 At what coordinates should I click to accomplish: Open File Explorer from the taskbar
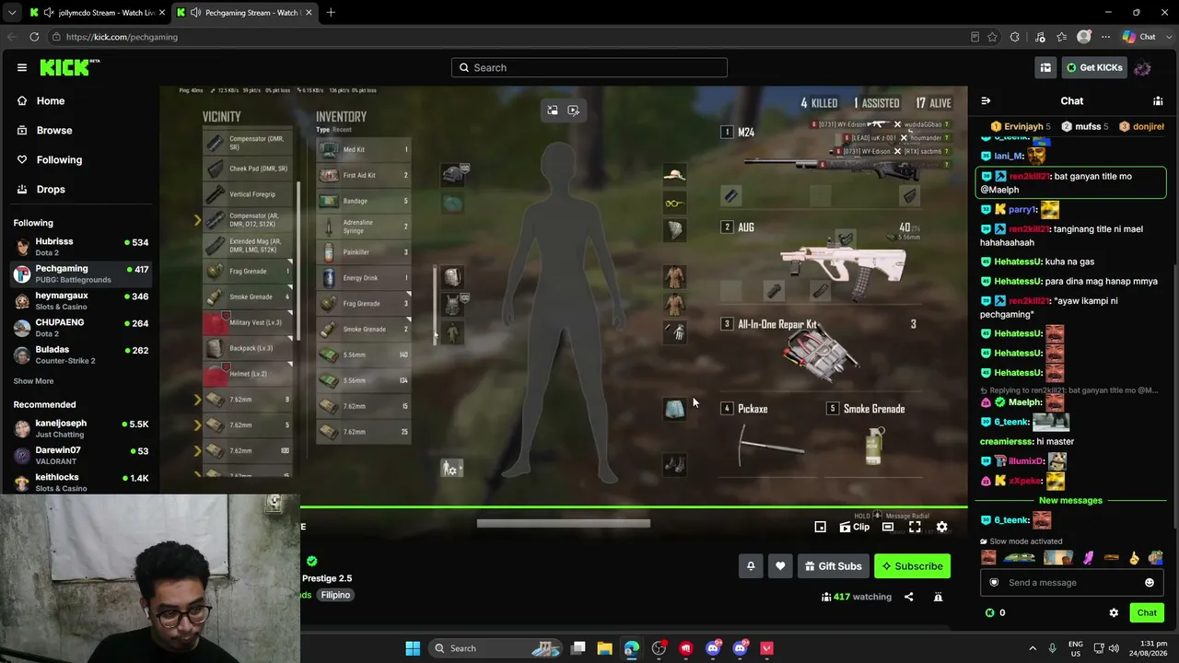(x=604, y=648)
